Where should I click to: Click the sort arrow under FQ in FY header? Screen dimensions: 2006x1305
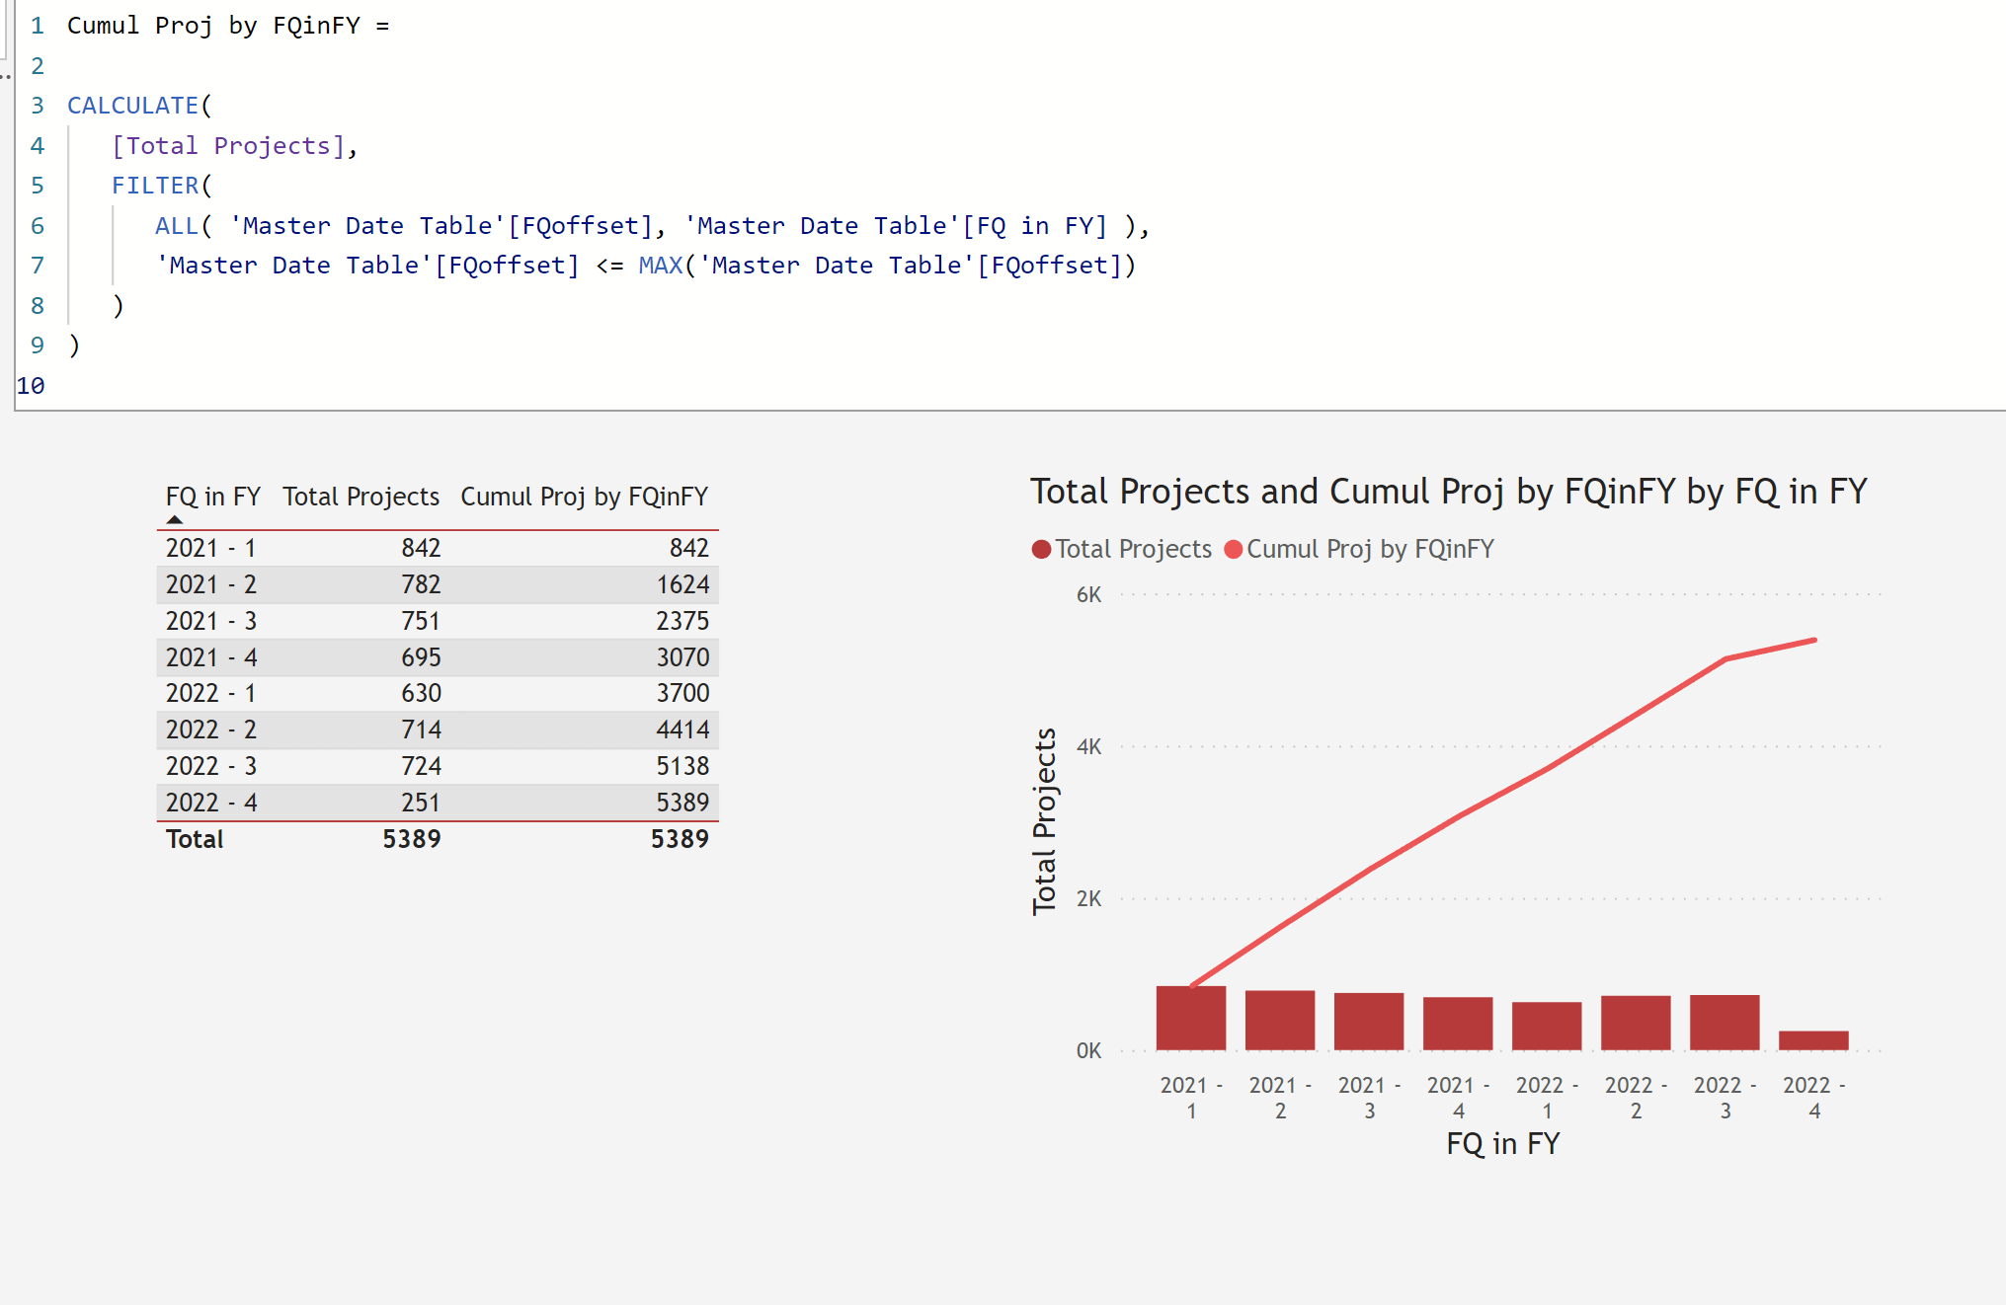175,519
